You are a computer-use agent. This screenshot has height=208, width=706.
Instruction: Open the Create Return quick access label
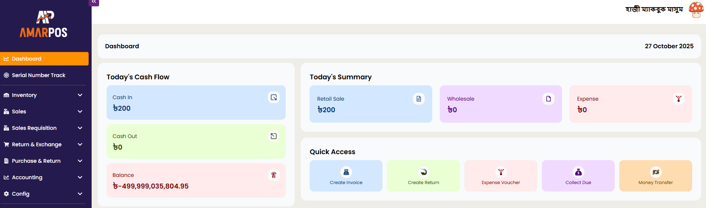[x=424, y=183]
